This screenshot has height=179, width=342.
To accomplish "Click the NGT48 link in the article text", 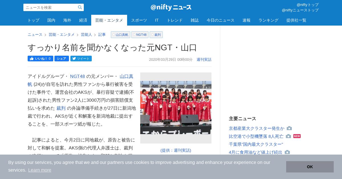I will (78, 76).
